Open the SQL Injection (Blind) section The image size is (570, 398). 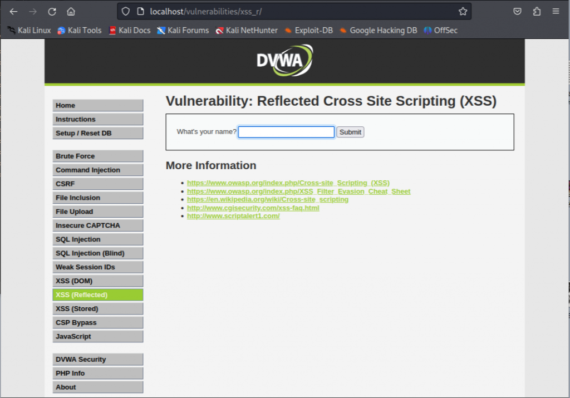(x=98, y=253)
